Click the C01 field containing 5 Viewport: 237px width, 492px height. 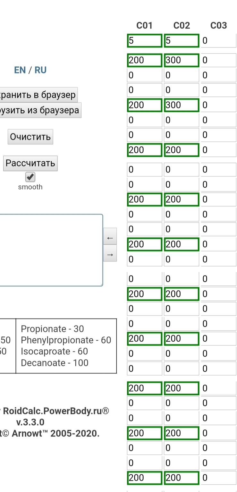[144, 41]
